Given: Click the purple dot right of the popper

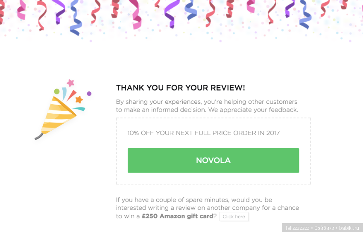Looking at the screenshot, I should 89,94.
